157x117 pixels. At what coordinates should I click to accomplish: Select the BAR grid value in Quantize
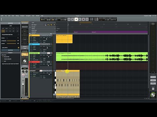click(x=7, y=29)
